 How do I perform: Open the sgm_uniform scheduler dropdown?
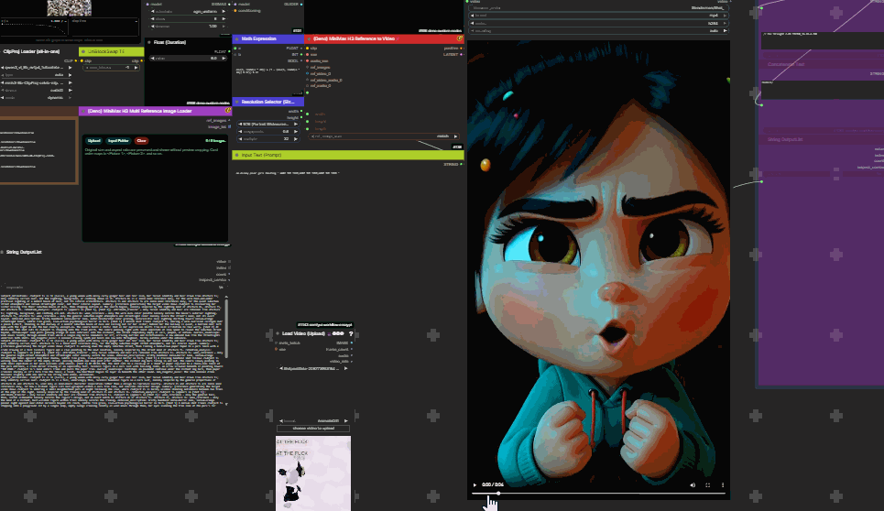189,11
